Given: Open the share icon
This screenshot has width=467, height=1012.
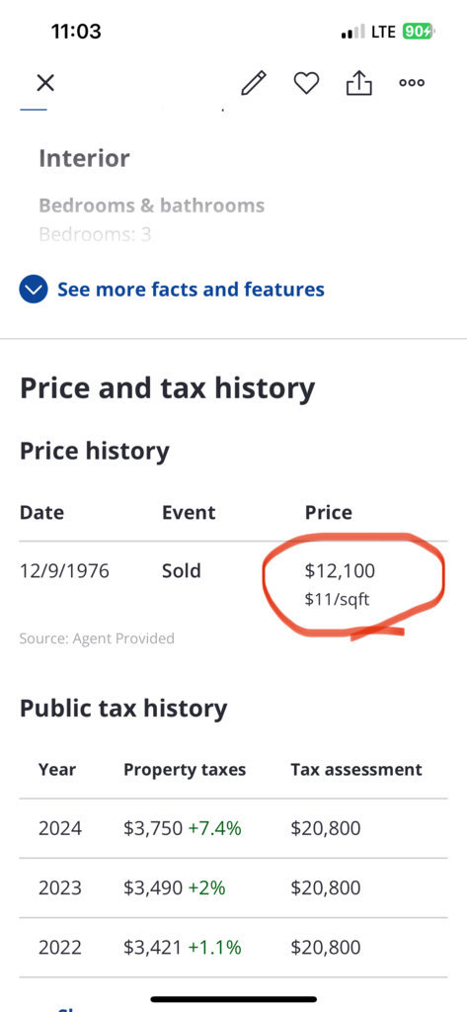Looking at the screenshot, I should pos(358,82).
